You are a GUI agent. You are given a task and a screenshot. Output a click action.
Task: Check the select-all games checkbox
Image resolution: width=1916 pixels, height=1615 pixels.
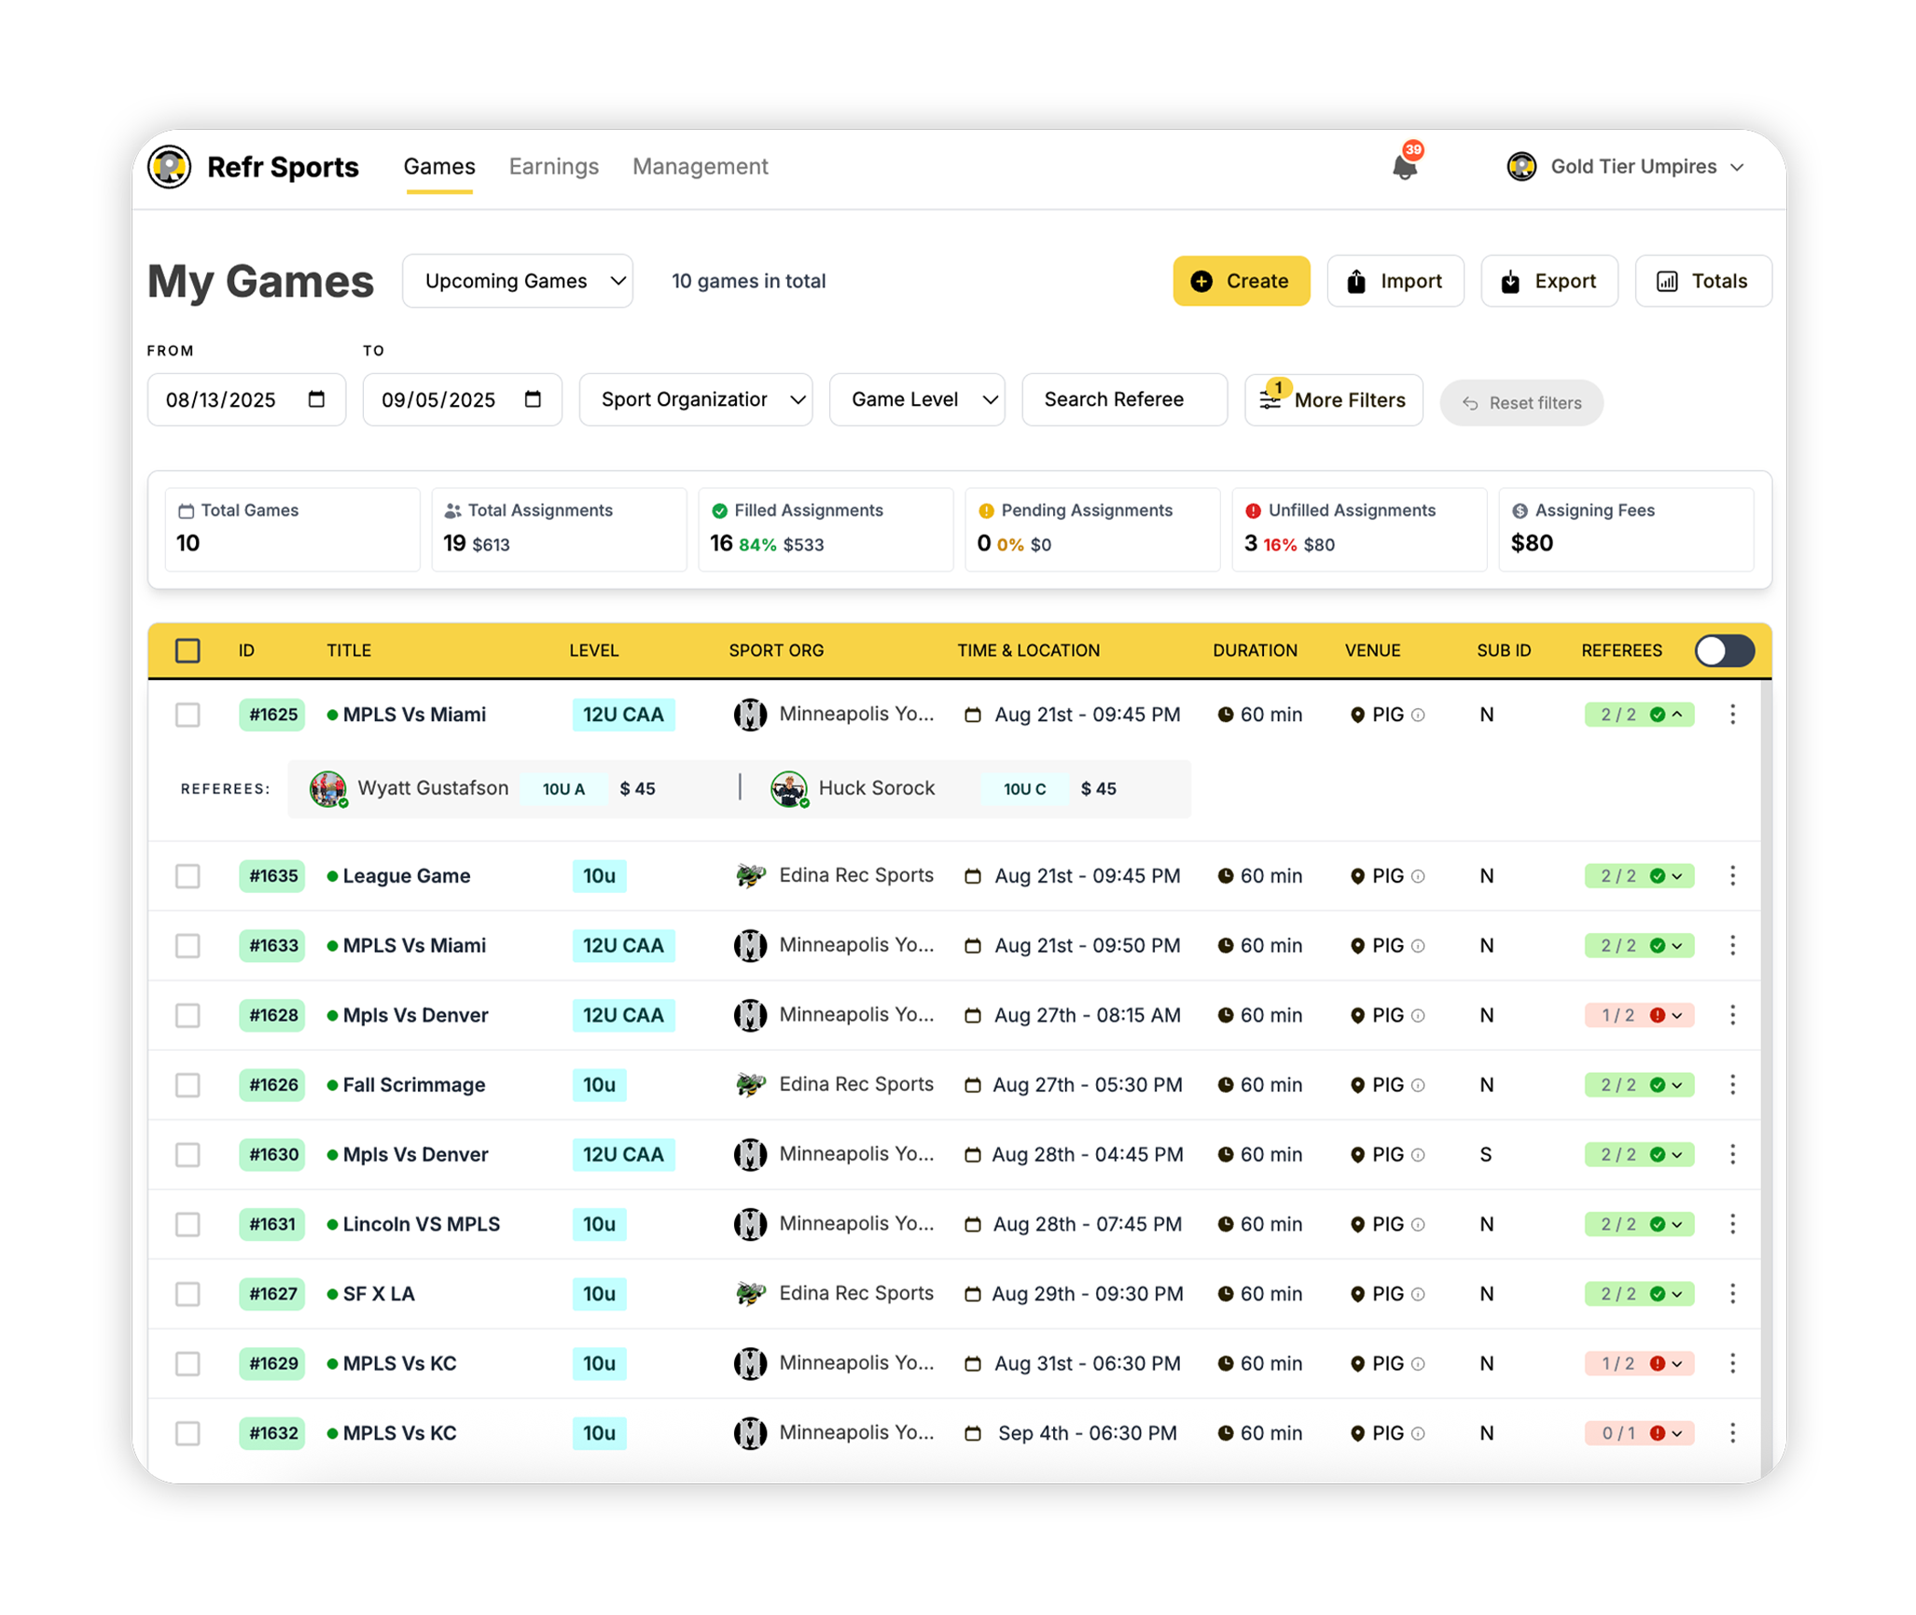coord(187,650)
